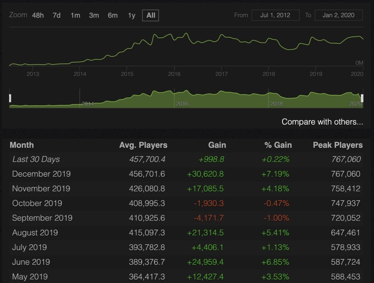Open Compare with others link
Image resolution: width=374 pixels, height=283 pixels.
point(322,122)
